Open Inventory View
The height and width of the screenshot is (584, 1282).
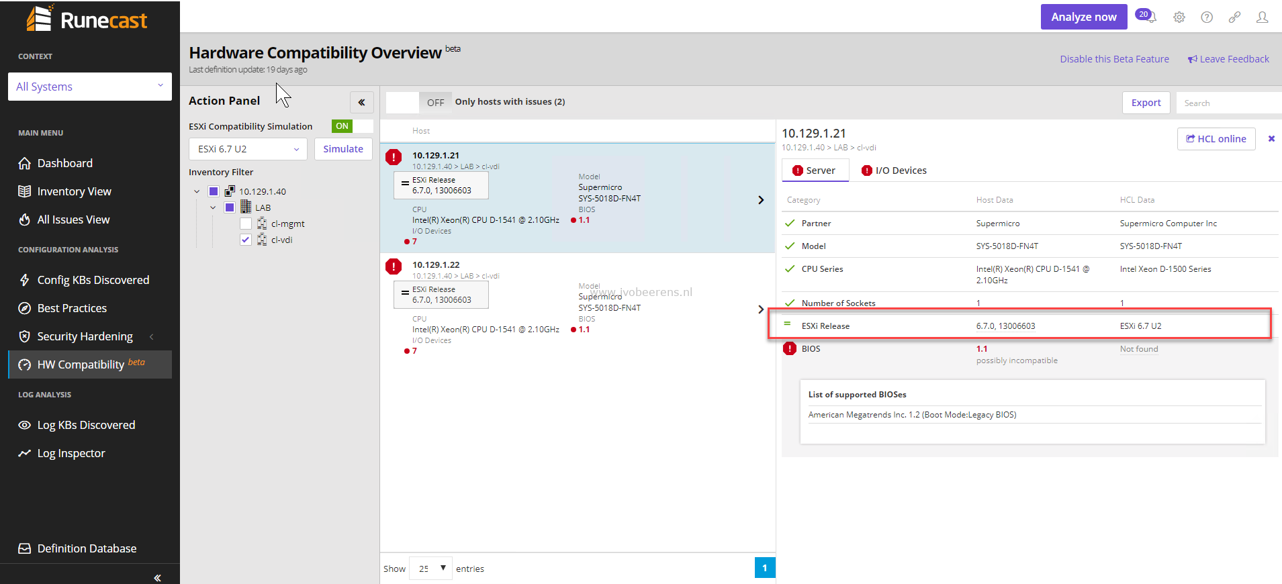click(x=75, y=191)
